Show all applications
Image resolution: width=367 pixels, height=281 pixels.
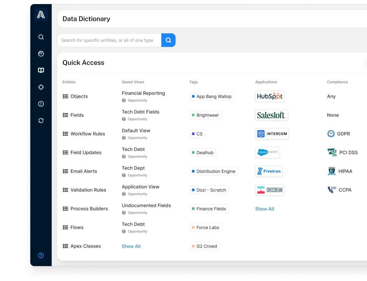[x=264, y=209]
